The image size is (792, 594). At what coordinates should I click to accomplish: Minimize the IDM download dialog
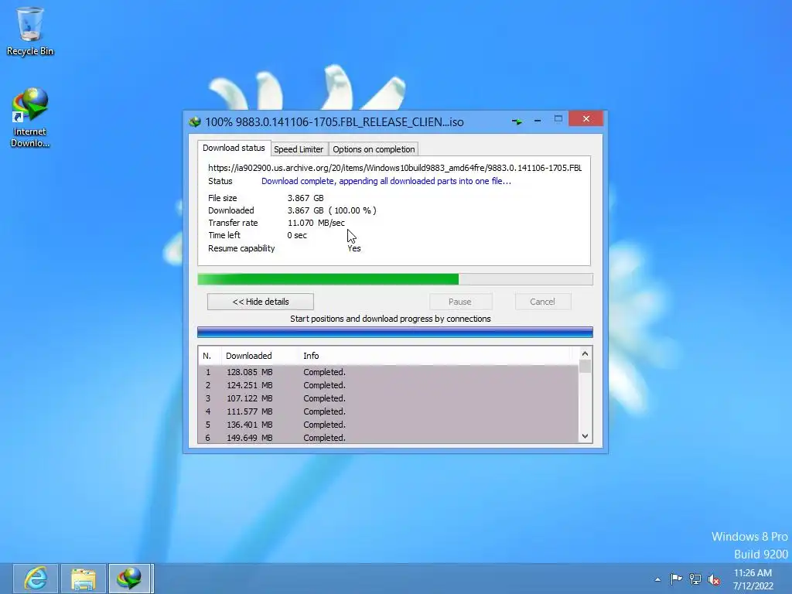[x=538, y=121]
